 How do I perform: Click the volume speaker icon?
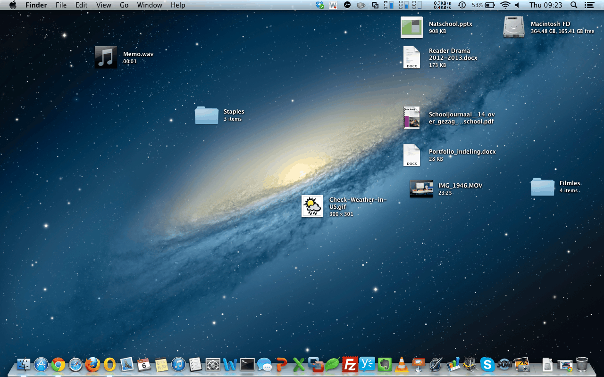[517, 5]
